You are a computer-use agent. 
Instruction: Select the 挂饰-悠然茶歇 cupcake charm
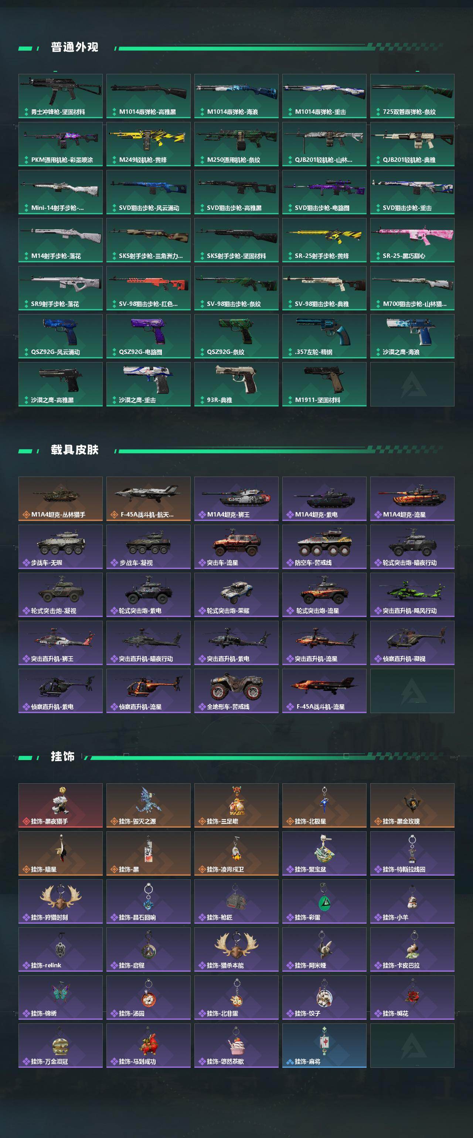coord(236,1046)
